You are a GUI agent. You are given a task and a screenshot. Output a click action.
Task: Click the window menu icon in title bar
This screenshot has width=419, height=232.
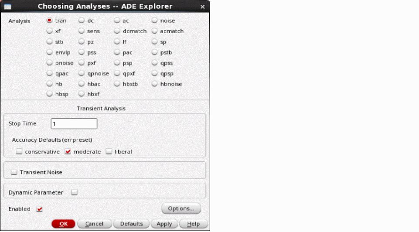(7, 7)
